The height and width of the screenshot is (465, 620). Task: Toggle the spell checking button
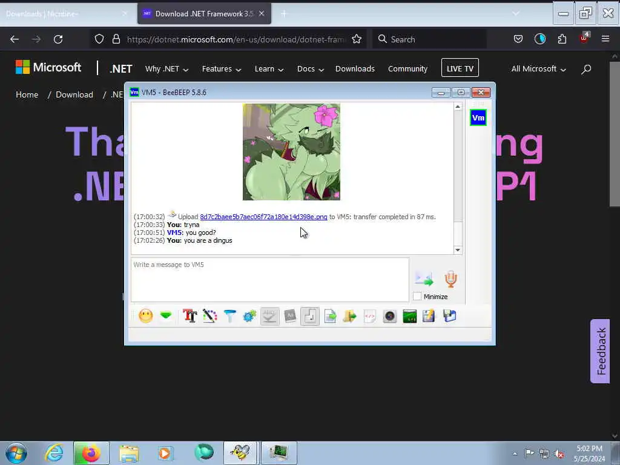pos(269,316)
